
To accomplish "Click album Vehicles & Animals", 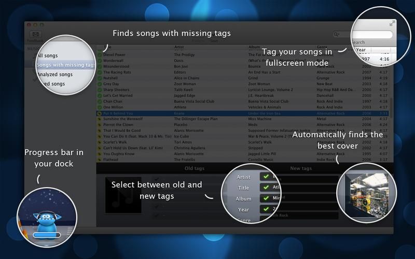I will pyautogui.click(x=265, y=107).
